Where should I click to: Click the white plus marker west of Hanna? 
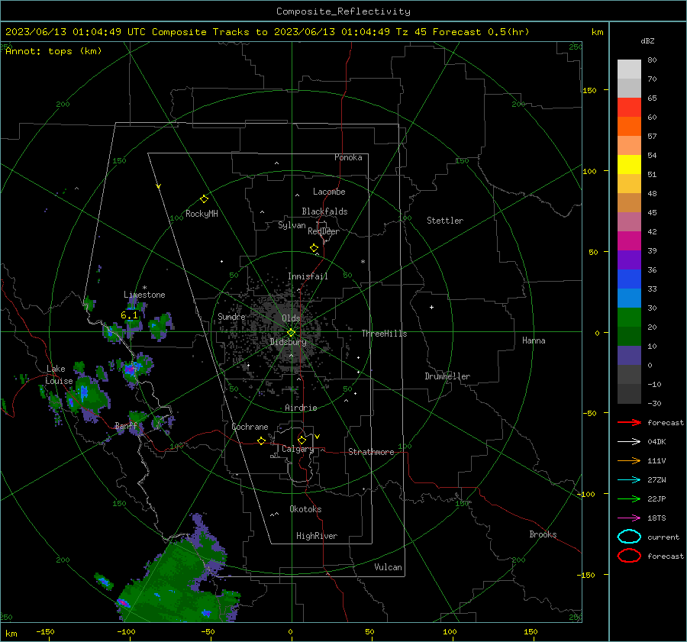(x=431, y=307)
